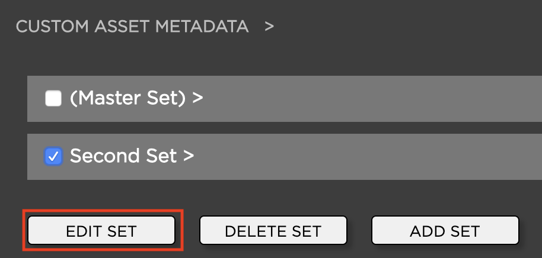Expand the (Master Set) chevron arrow
The image size is (542, 258).
tap(197, 98)
